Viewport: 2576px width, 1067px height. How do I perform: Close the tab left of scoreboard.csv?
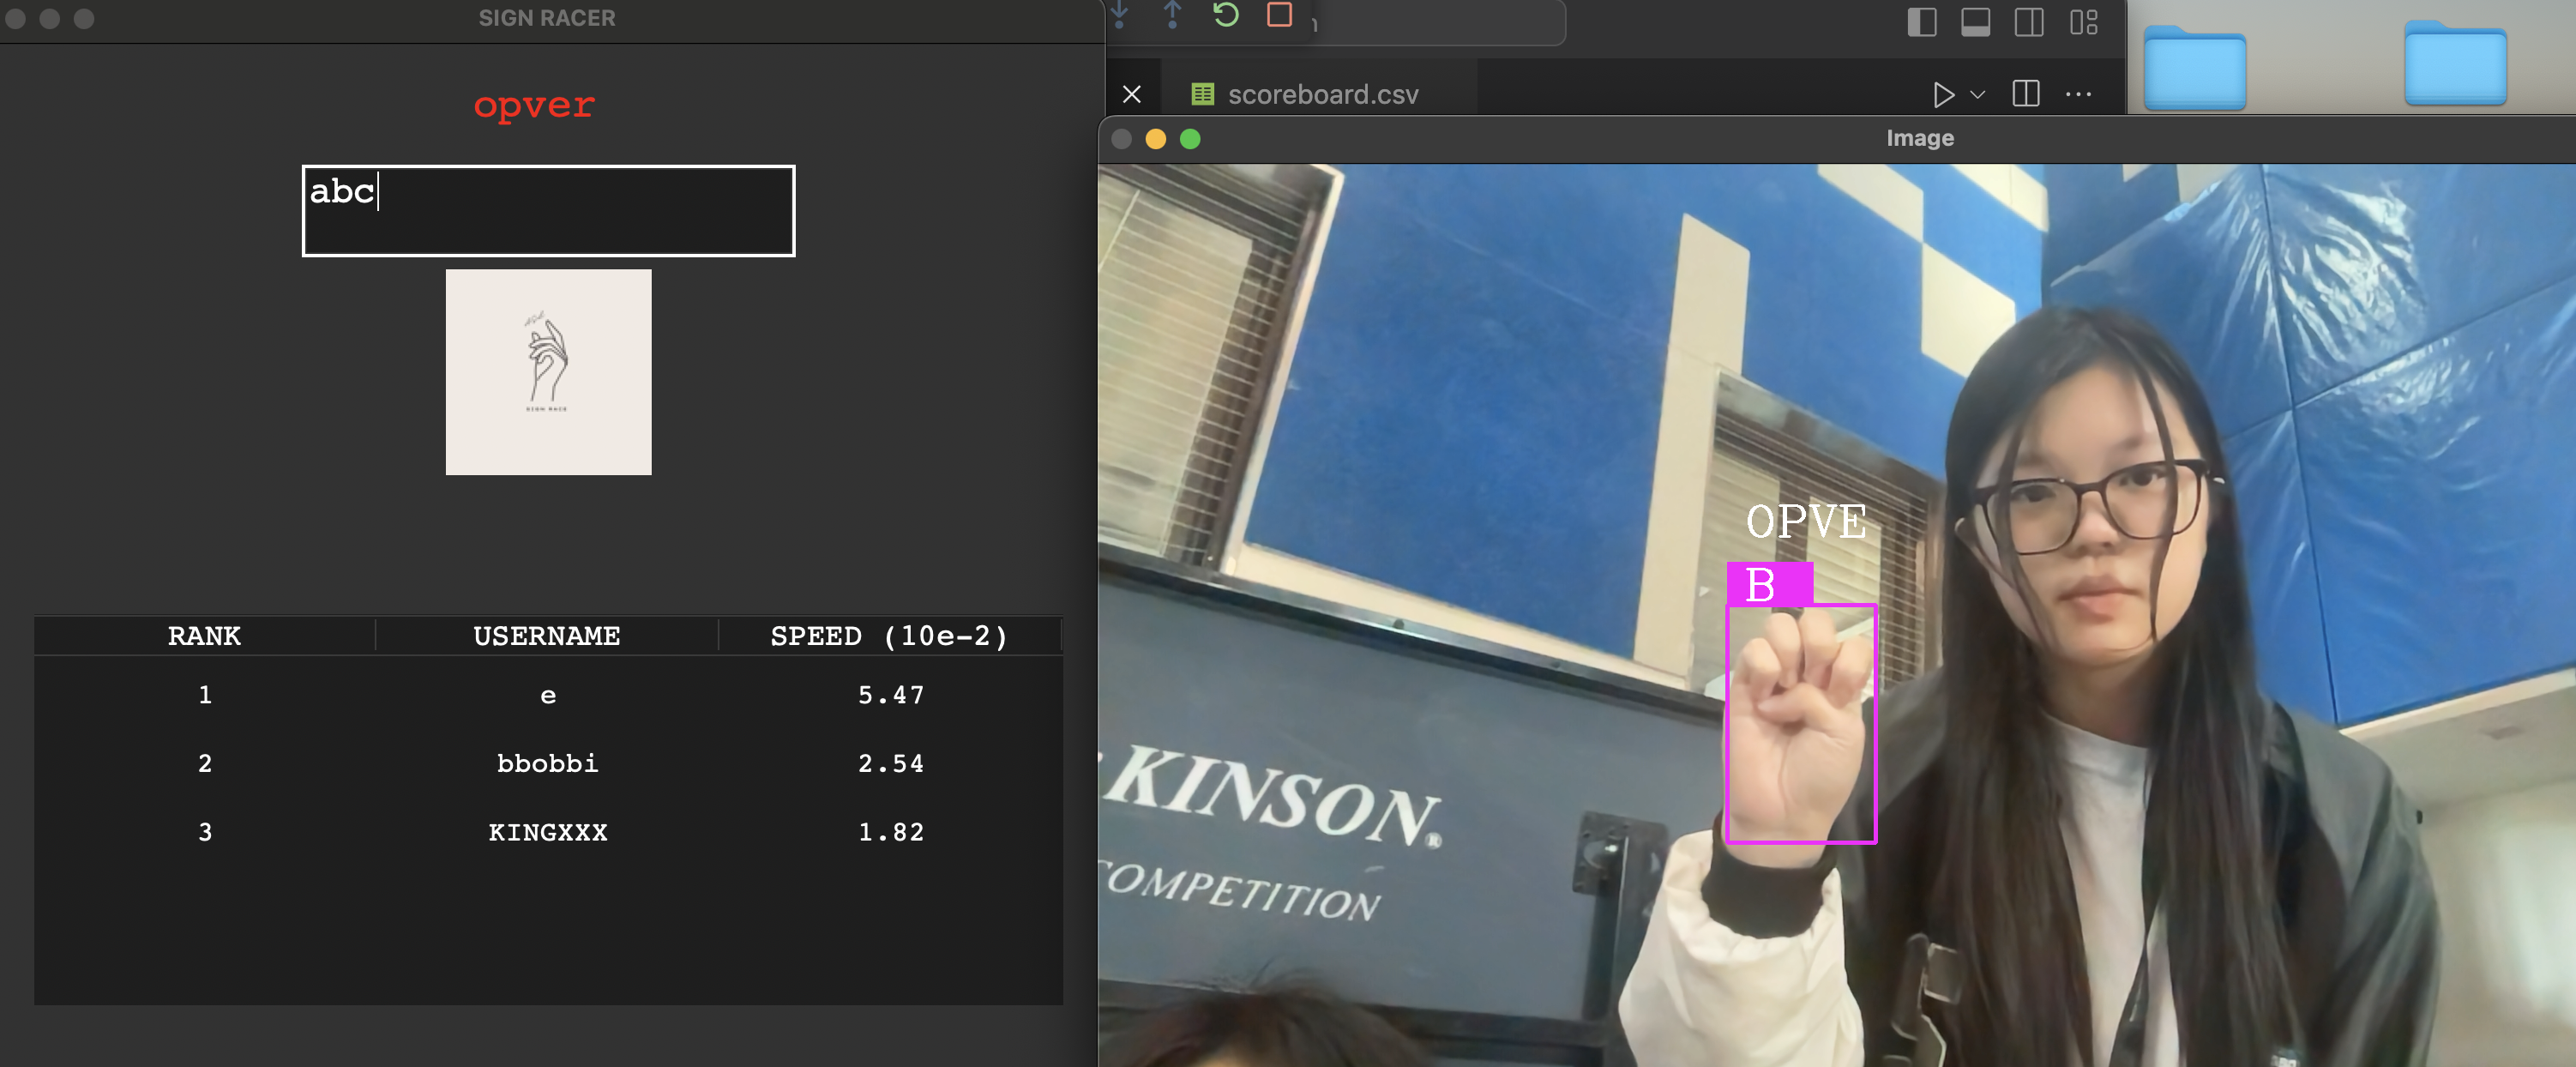coord(1132,94)
